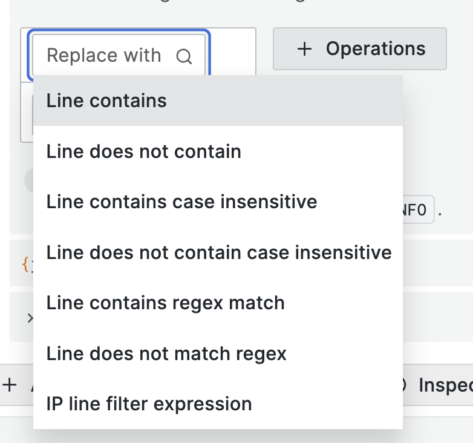
Task: Open the Operations button menu
Action: click(x=360, y=49)
